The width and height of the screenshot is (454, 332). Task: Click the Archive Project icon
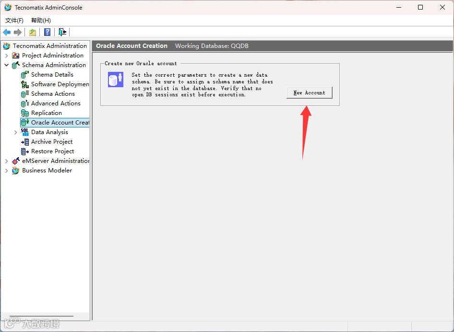(x=25, y=142)
